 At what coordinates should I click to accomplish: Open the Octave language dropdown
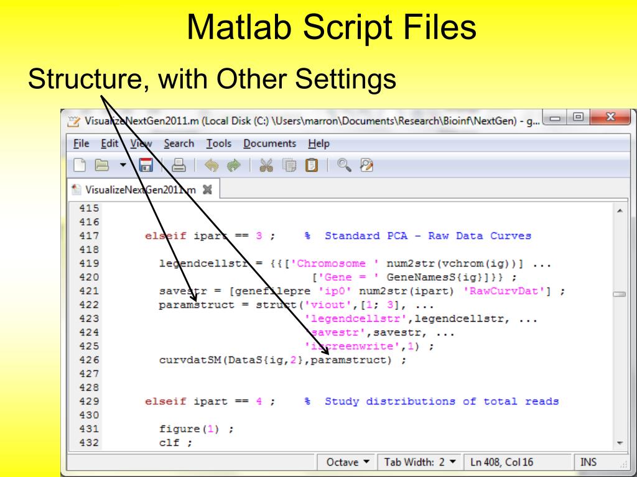tap(348, 462)
